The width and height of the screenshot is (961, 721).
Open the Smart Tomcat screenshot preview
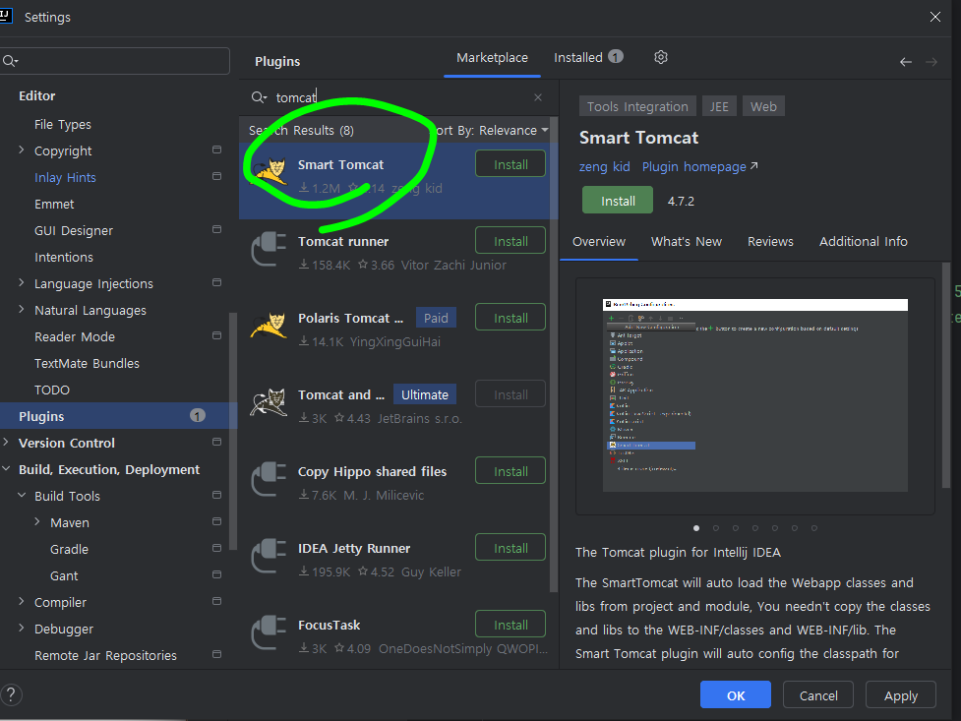tap(755, 395)
